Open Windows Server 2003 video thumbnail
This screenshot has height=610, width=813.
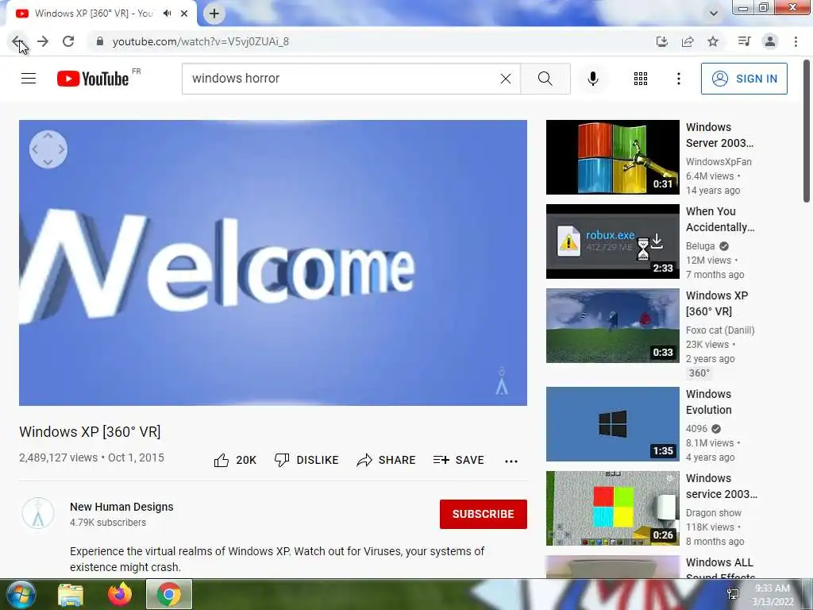coord(613,157)
